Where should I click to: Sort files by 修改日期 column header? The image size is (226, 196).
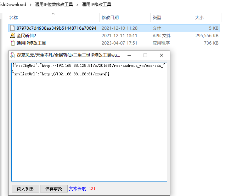click(x=110, y=18)
